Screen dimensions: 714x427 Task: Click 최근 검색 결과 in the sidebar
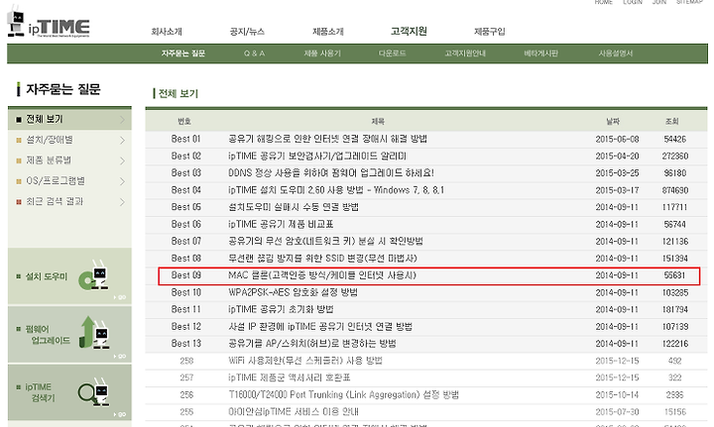[55, 201]
